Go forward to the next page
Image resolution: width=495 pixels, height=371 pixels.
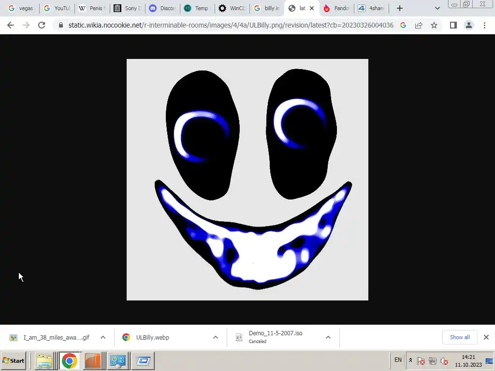pos(26,25)
